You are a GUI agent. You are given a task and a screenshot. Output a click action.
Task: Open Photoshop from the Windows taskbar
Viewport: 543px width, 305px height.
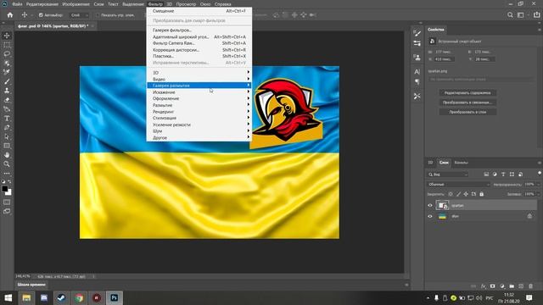click(115, 297)
